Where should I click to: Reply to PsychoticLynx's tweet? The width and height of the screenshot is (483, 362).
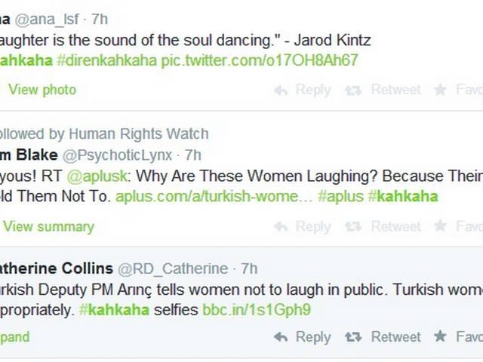(x=302, y=226)
